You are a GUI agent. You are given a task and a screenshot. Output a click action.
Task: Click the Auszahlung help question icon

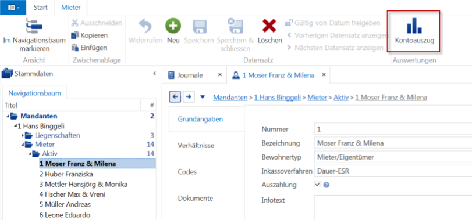point(326,185)
